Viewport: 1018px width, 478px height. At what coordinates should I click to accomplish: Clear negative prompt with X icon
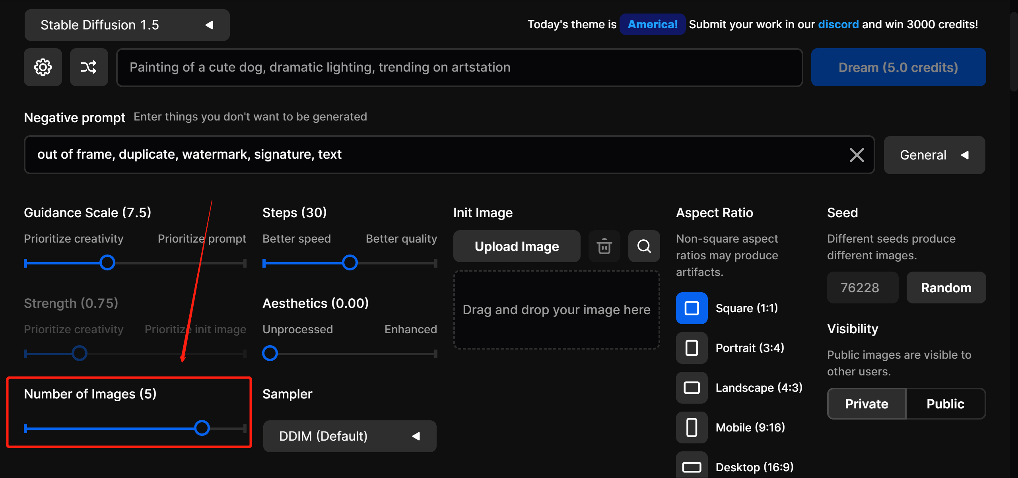[857, 155]
